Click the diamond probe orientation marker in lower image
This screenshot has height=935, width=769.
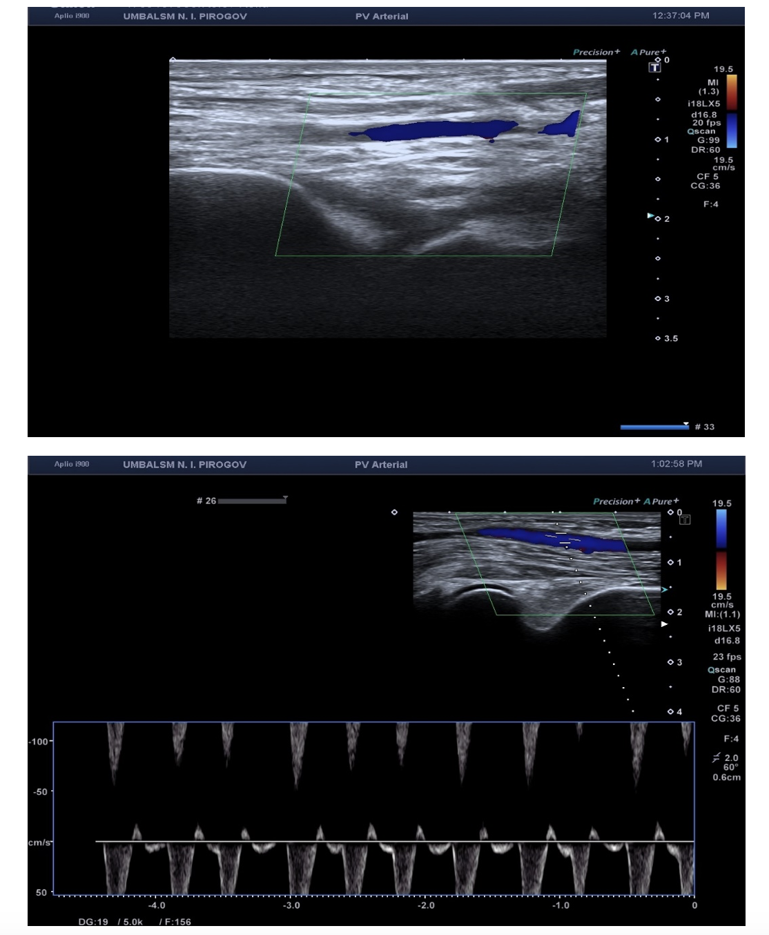(394, 512)
